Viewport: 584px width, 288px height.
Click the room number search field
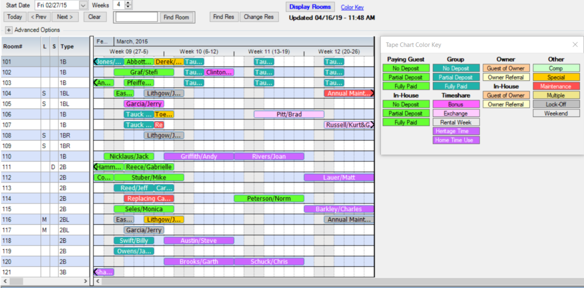click(x=136, y=17)
